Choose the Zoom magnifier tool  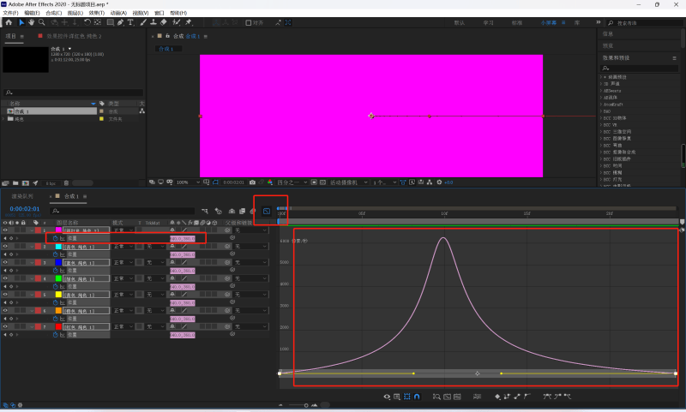42,23
